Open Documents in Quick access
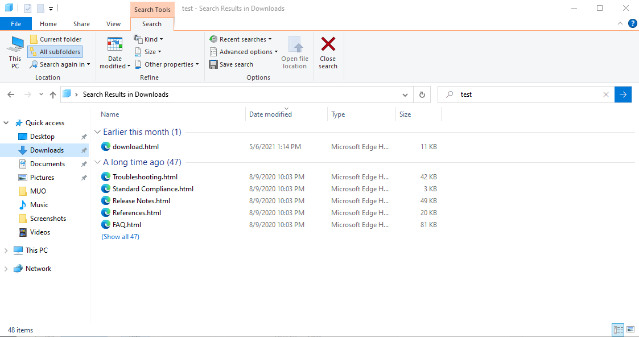 (47, 164)
